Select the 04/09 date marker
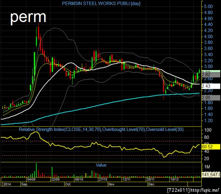221x194 pixels. pos(31,180)
